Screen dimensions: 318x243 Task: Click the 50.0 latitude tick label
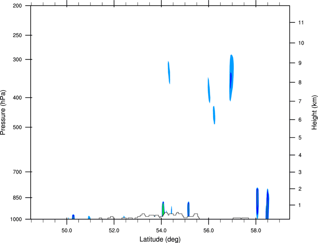pyautogui.click(x=67, y=231)
